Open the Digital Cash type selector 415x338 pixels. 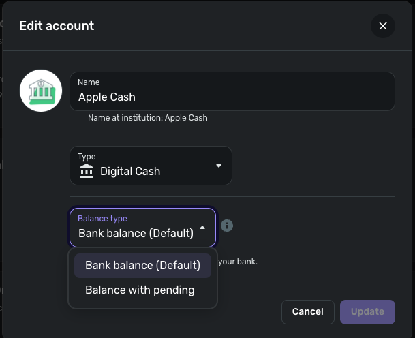point(151,166)
